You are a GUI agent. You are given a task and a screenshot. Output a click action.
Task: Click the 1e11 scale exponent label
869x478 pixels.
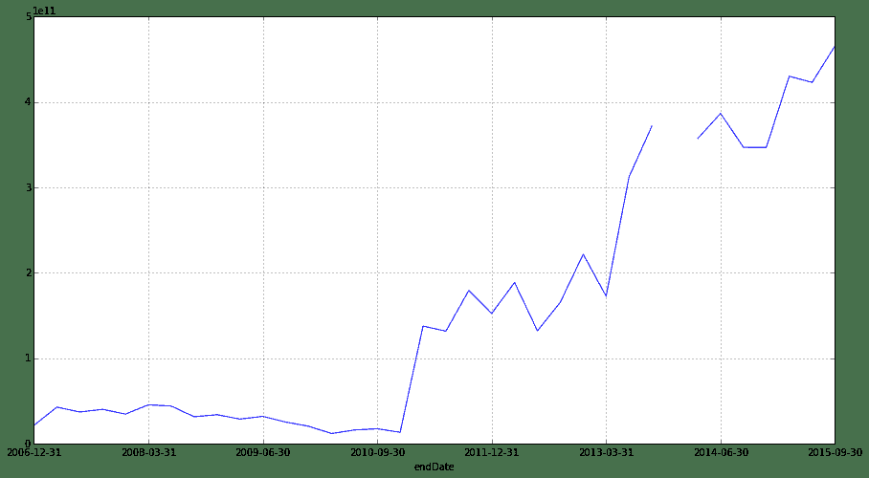tap(44, 11)
